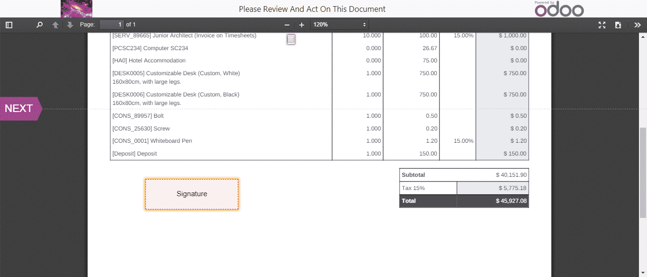Click the Odoo logo

(559, 9)
